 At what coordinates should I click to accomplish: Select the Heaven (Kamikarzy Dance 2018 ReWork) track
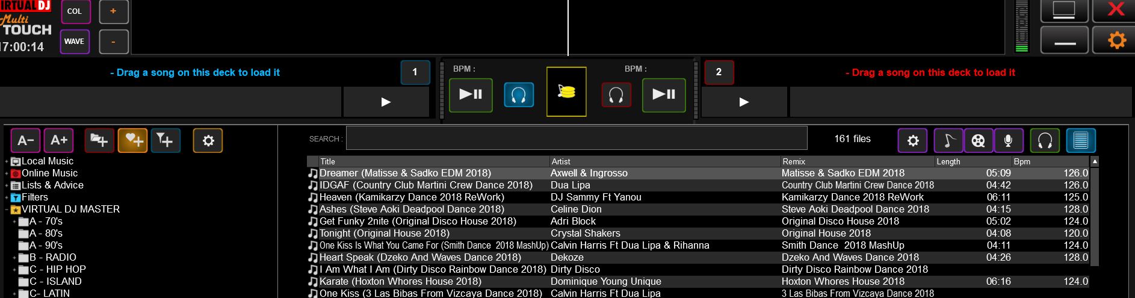pyautogui.click(x=698, y=197)
